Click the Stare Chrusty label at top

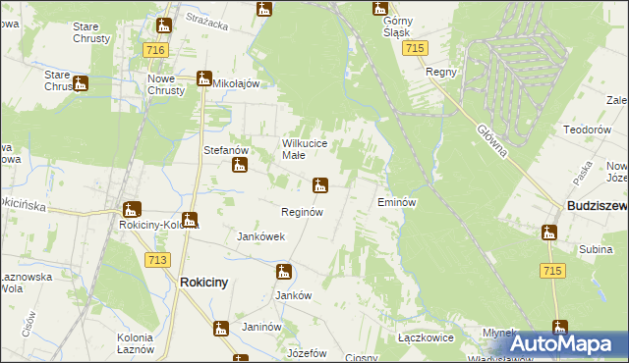[x=91, y=32]
